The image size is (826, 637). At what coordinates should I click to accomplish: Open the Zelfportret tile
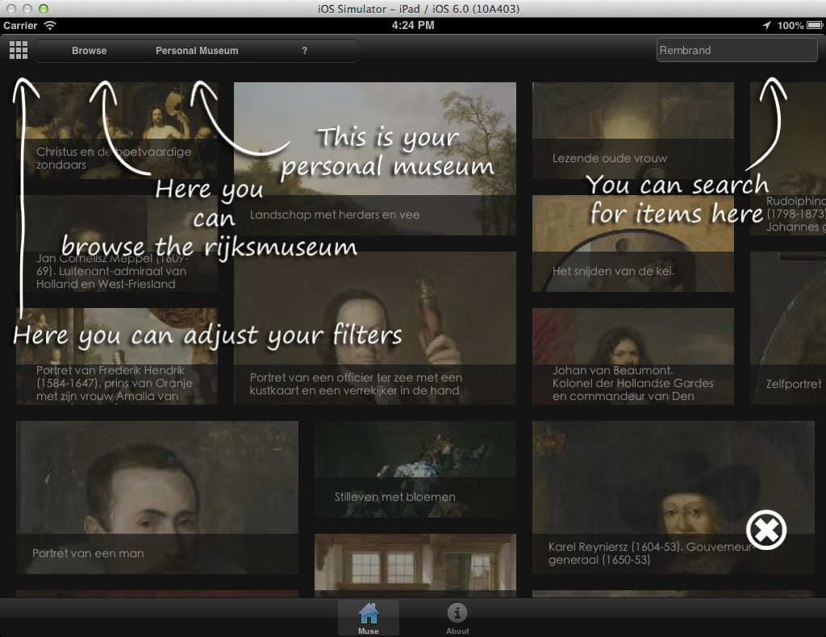(788, 328)
